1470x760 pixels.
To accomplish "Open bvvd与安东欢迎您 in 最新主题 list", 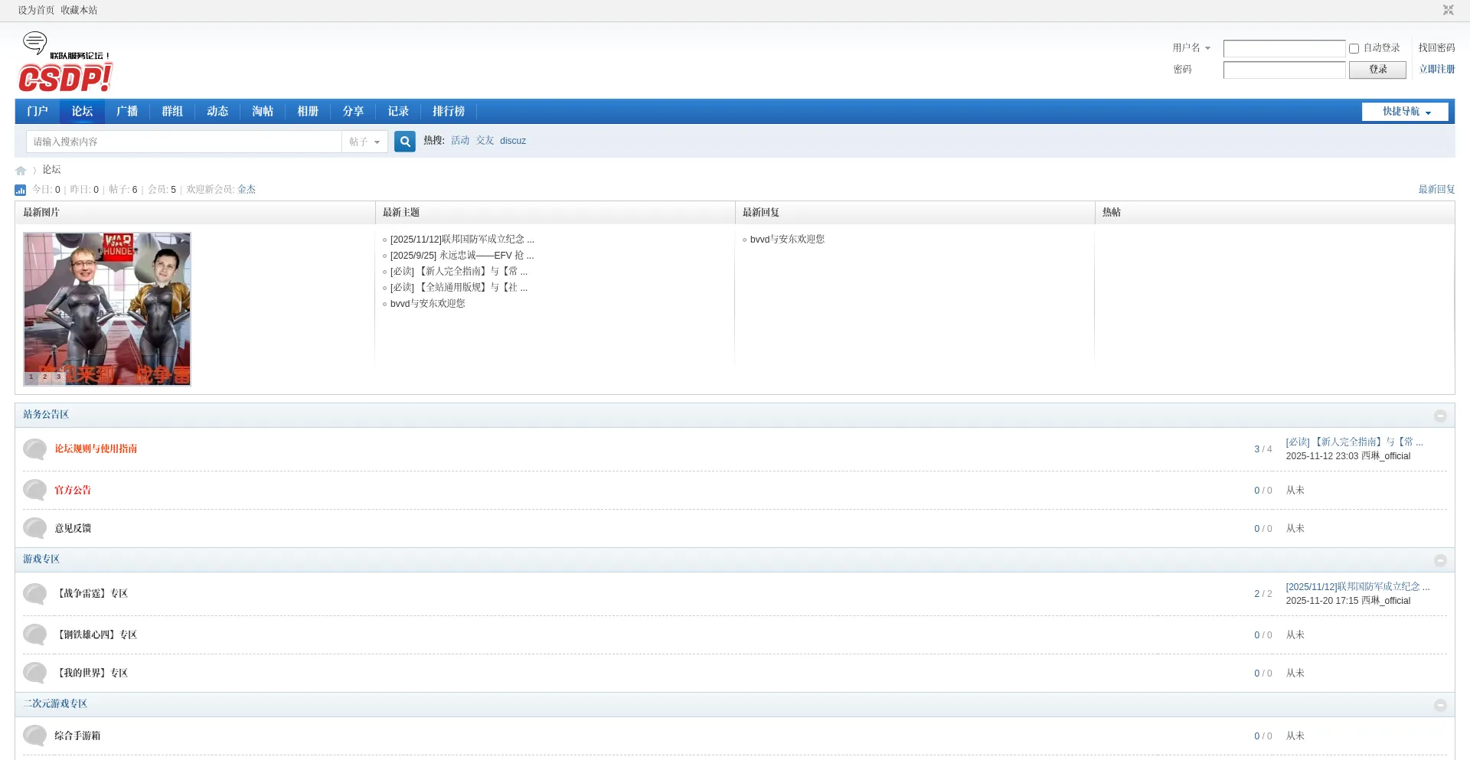I will [427, 304].
